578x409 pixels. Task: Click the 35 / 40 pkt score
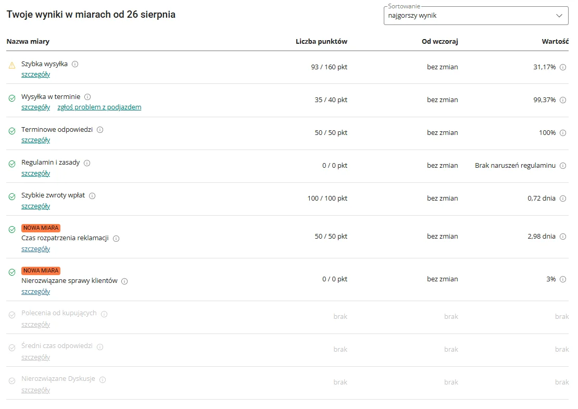[x=331, y=100]
